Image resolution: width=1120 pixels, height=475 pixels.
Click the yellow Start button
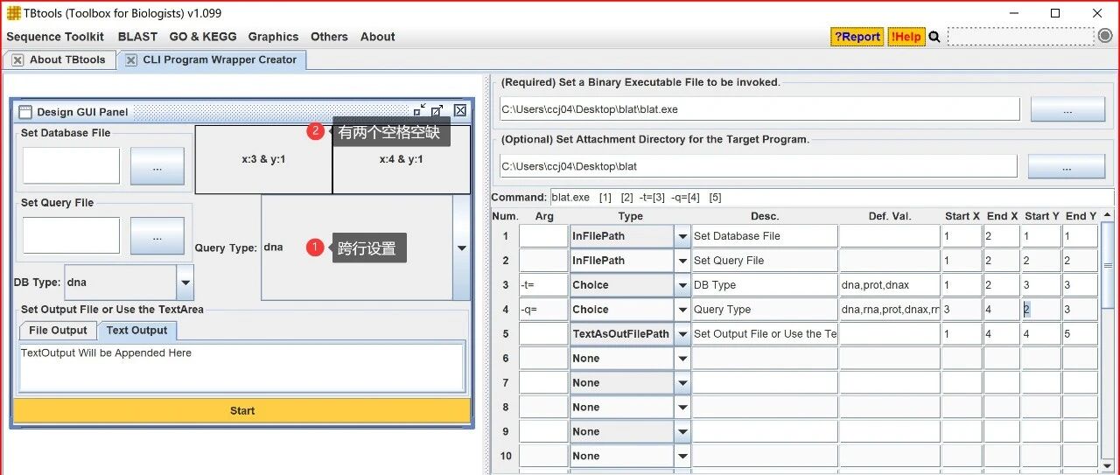point(242,410)
